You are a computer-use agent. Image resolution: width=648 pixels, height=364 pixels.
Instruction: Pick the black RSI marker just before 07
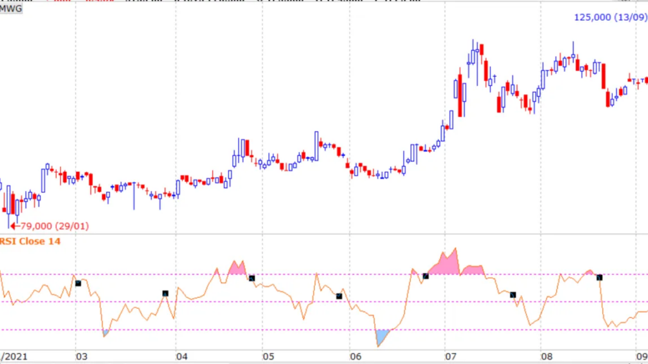pyautogui.click(x=426, y=276)
